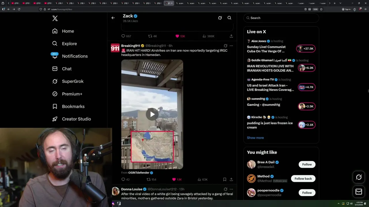Open the taskbar clock and date
The height and width of the screenshot is (207, 369).
tap(359, 204)
